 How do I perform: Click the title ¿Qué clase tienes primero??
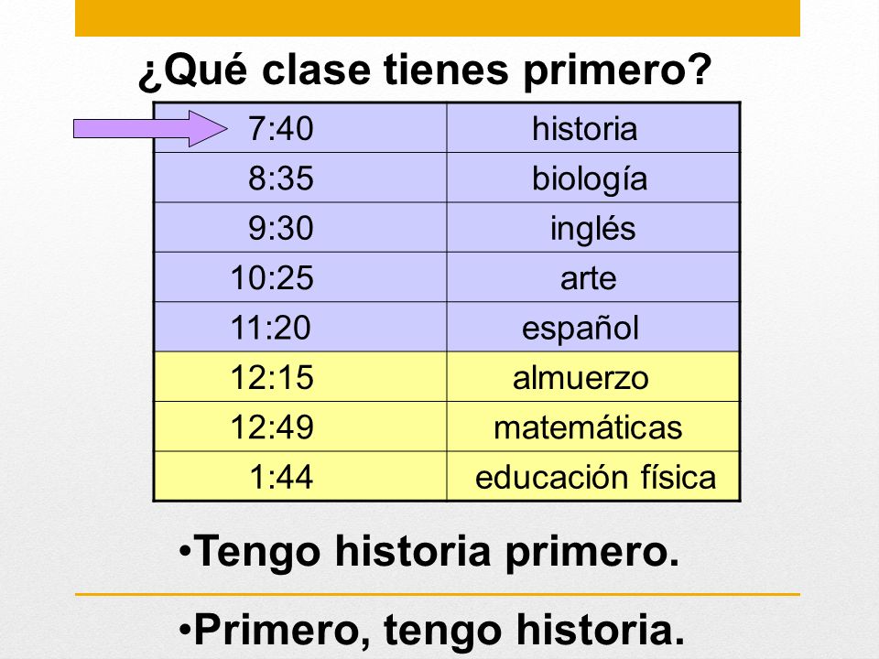pyautogui.click(x=425, y=70)
